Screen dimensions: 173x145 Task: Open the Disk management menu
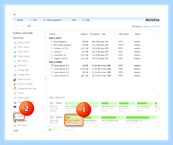click(x=54, y=20)
